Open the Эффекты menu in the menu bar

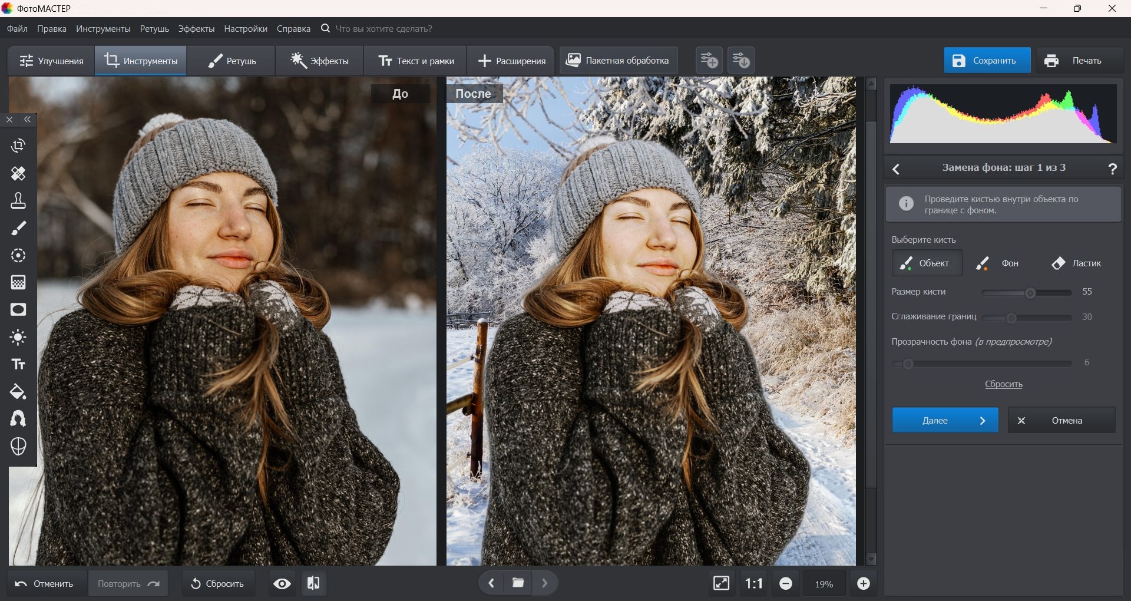pos(196,28)
